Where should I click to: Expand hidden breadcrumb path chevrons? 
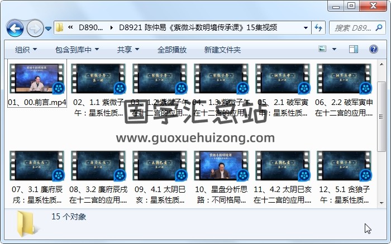[70, 27]
